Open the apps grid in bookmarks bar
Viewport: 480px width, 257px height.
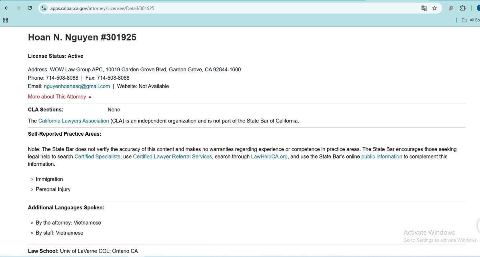coord(6,20)
